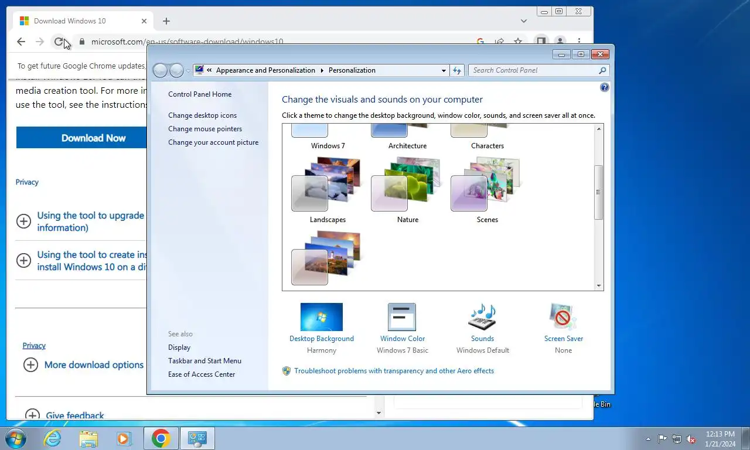
Task: Click the refresh button beside address bar
Action: pyautogui.click(x=457, y=70)
